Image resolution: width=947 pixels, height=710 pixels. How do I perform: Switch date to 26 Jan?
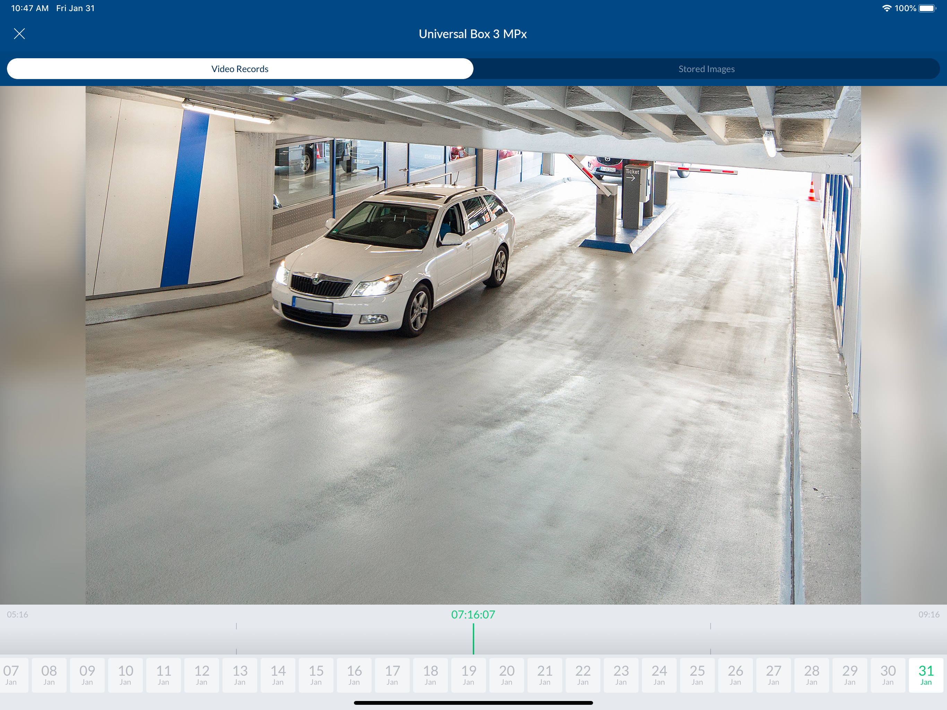point(735,675)
